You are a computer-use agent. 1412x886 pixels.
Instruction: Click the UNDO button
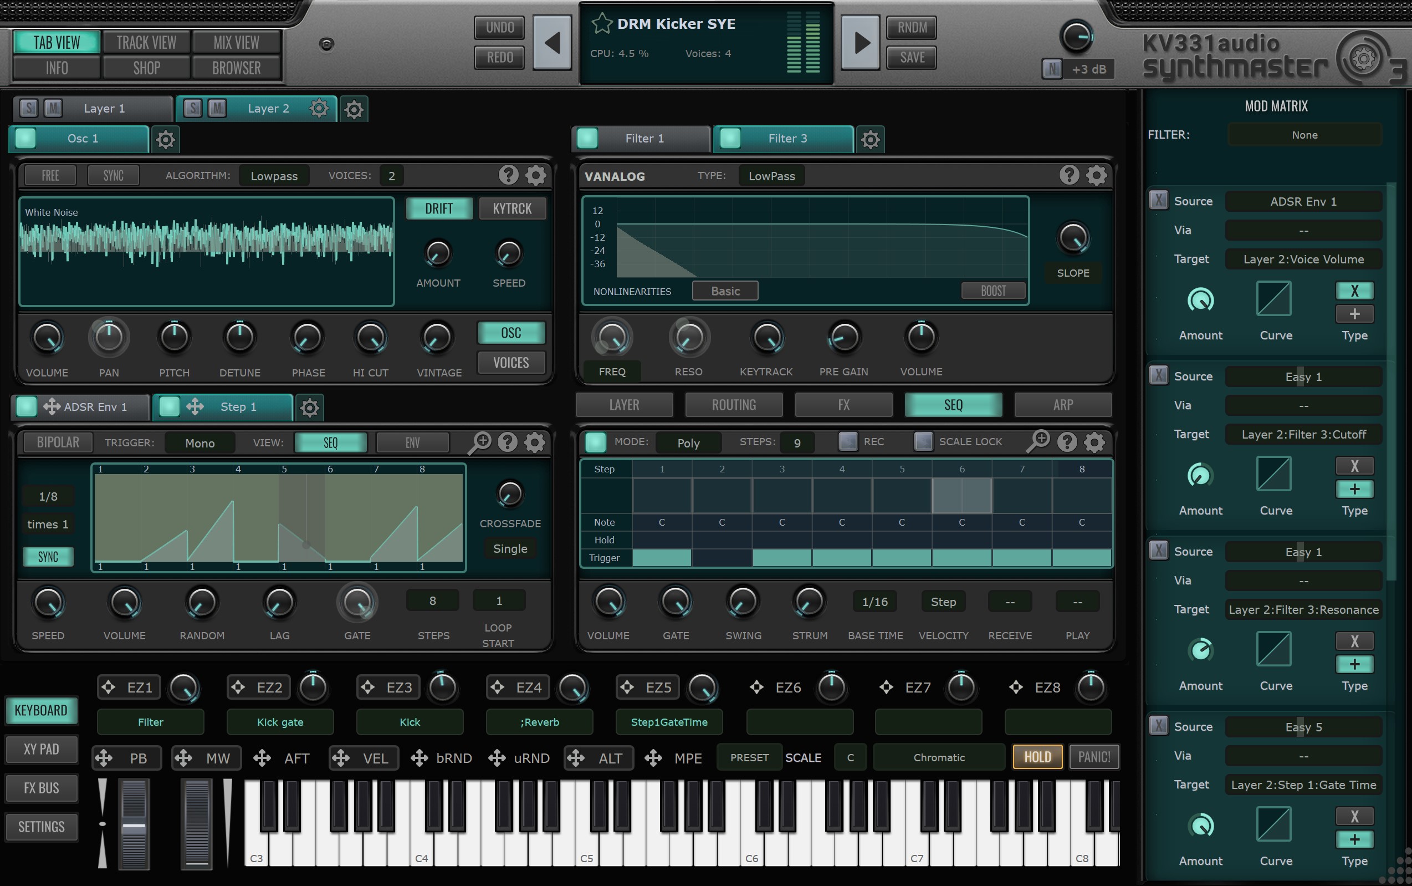coord(499,28)
